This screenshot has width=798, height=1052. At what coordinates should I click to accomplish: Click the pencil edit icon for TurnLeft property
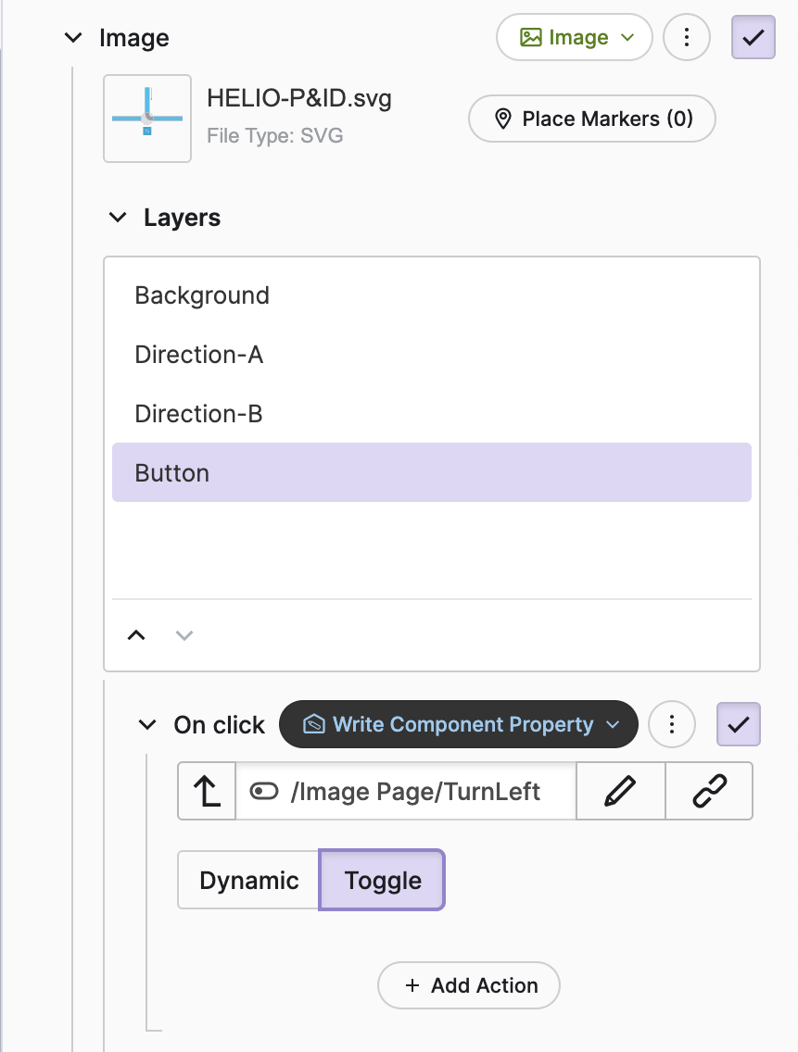(x=620, y=792)
